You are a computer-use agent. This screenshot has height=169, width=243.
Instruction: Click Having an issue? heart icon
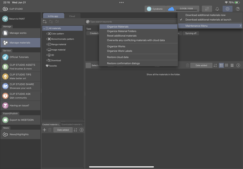click(x=5, y=105)
